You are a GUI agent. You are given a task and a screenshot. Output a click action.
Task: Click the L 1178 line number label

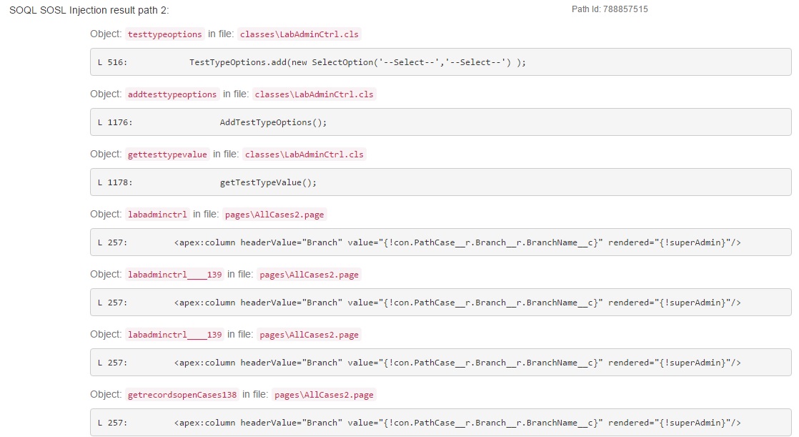tap(115, 182)
